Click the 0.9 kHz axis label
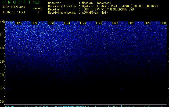This screenshot has width=169, height=107. pyautogui.click(x=2, y=62)
